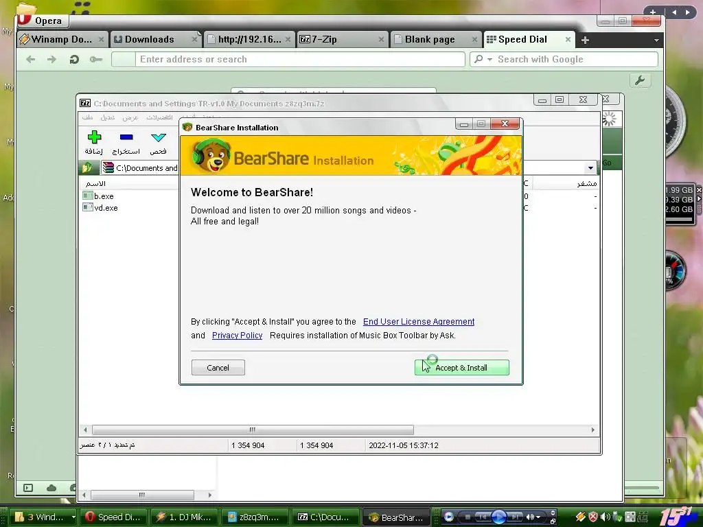
Task: Click the sidebar gadget next arrow
Action: pyautogui.click(x=687, y=12)
